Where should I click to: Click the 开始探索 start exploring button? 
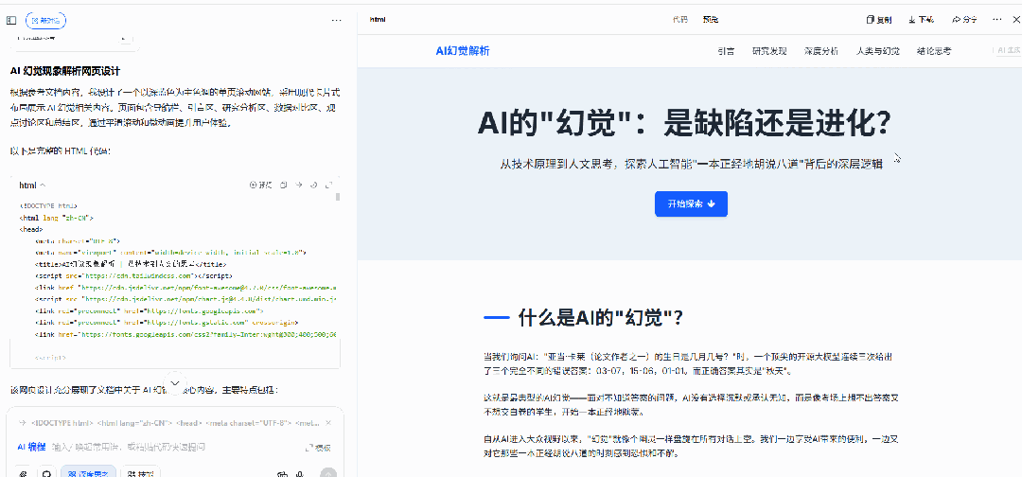pos(691,204)
